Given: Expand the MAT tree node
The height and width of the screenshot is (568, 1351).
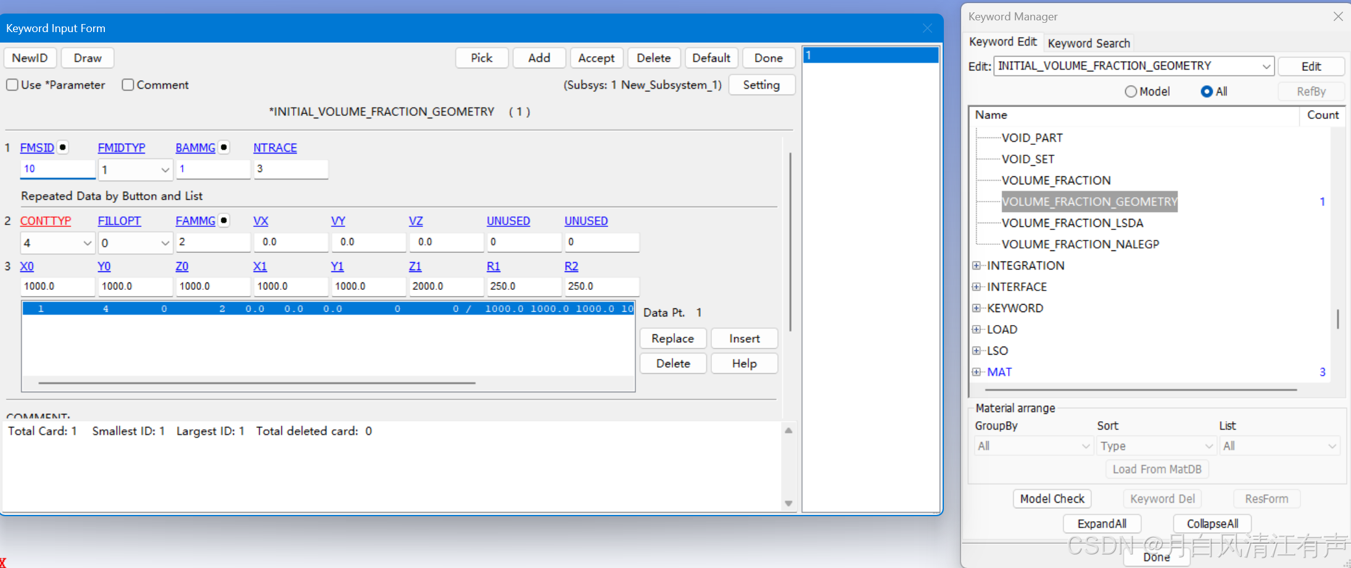Looking at the screenshot, I should (x=977, y=372).
